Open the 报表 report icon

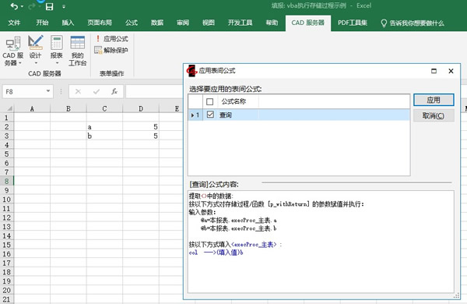[x=57, y=50]
